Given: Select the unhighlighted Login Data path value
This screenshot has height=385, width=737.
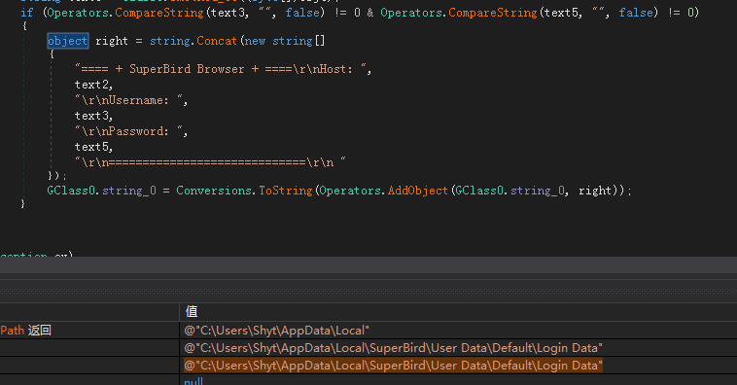Looking at the screenshot, I should (393, 348).
